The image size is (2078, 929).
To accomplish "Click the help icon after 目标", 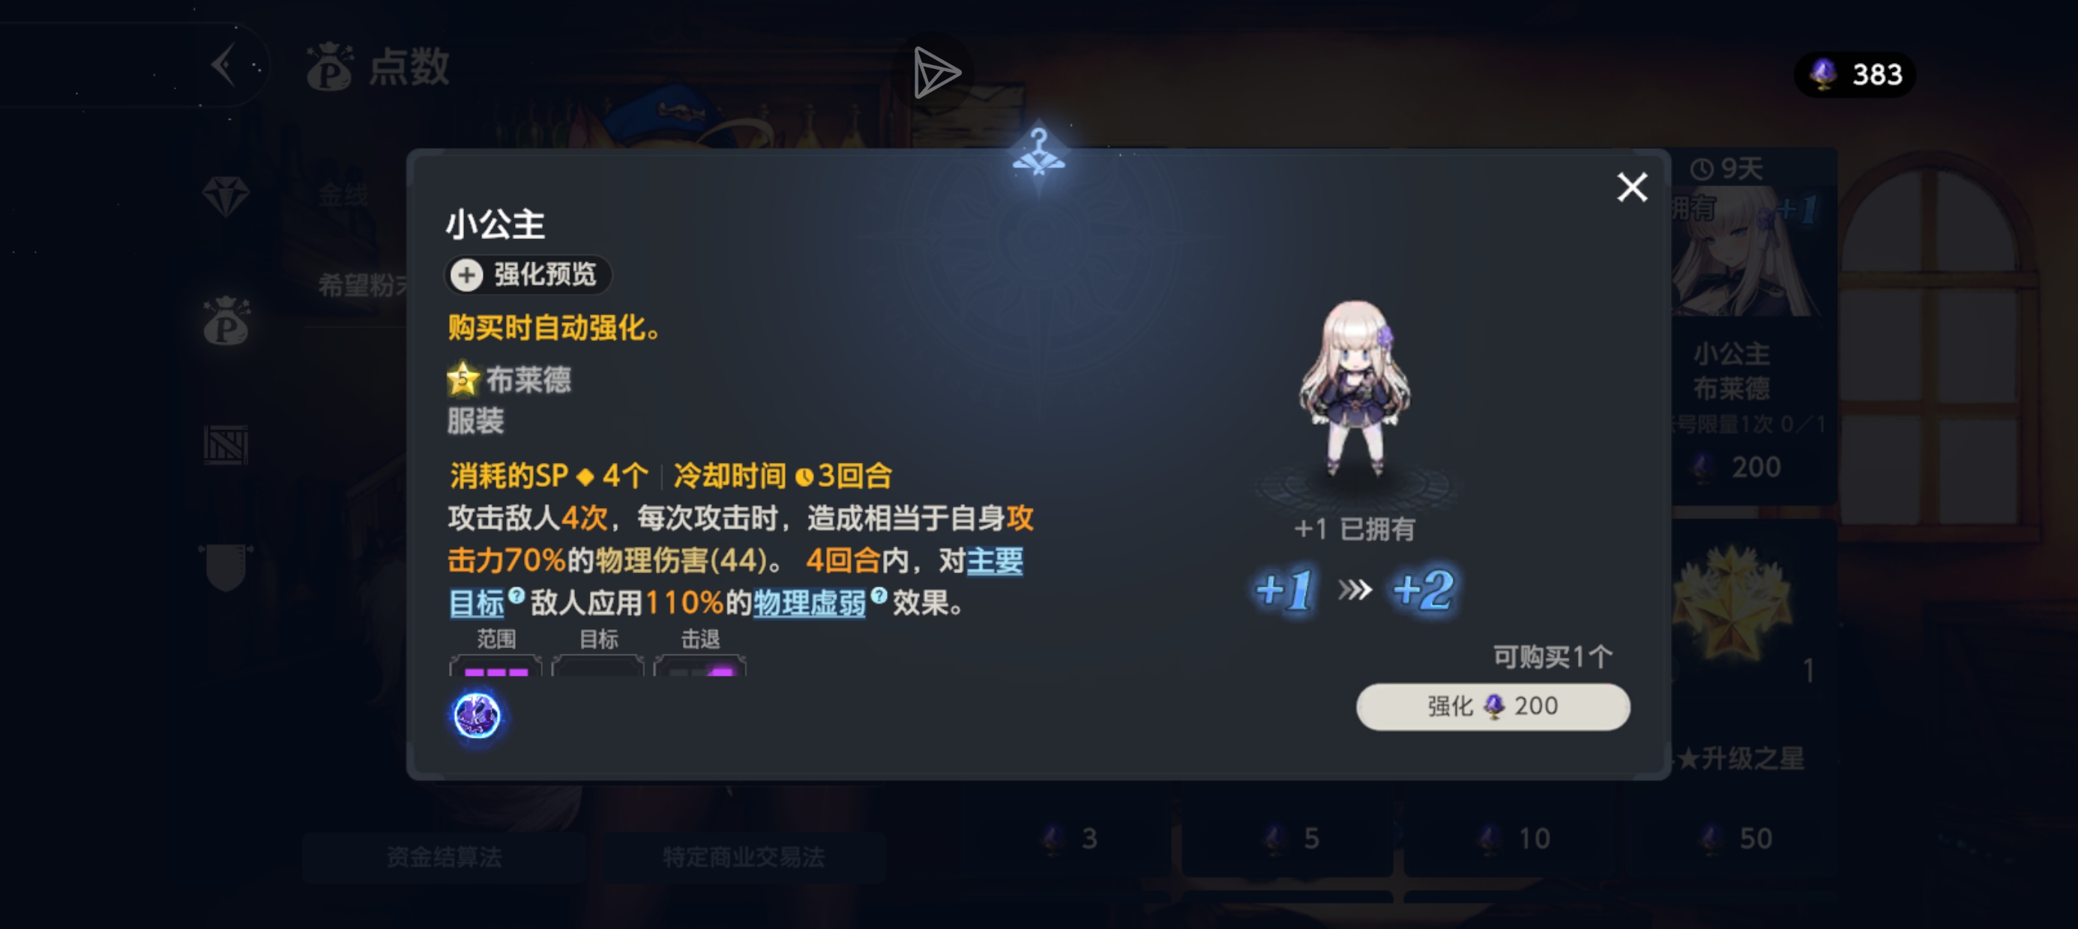I will point(517,595).
